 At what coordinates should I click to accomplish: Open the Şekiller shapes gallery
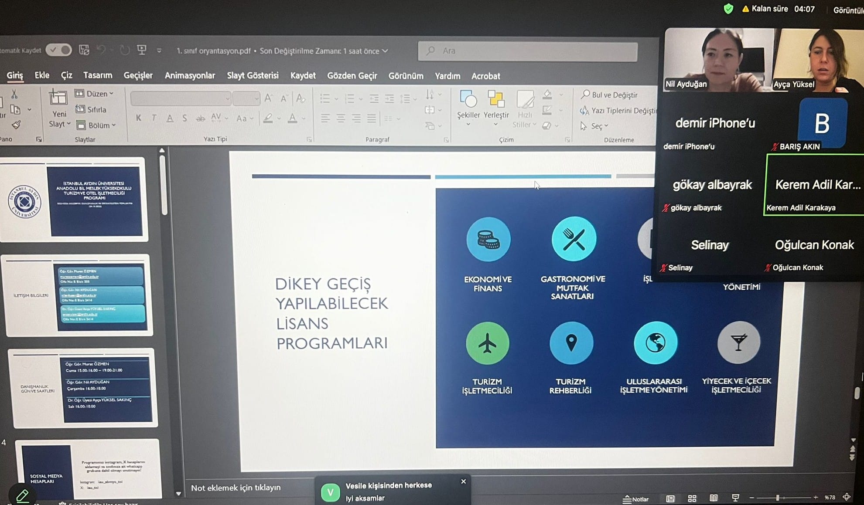click(468, 108)
